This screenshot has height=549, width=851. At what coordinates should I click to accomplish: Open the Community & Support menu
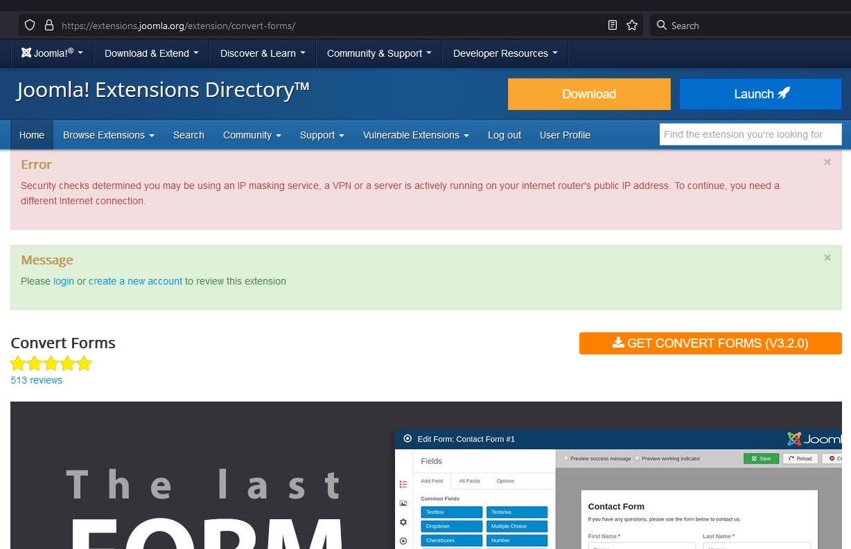[378, 53]
